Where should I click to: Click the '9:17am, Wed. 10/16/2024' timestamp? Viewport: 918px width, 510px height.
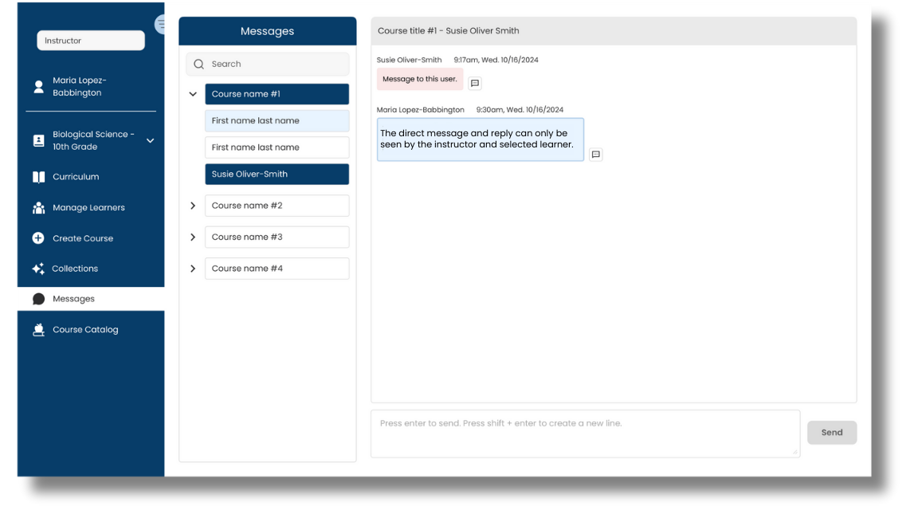pyautogui.click(x=496, y=60)
